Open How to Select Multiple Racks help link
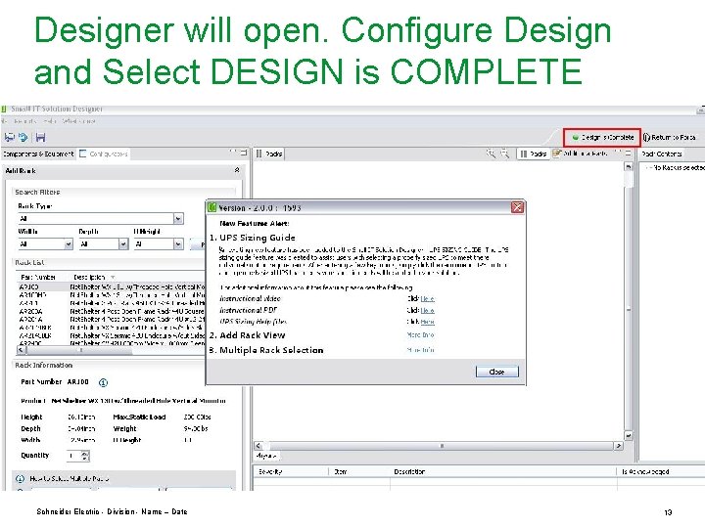705x528 pixels. point(70,478)
